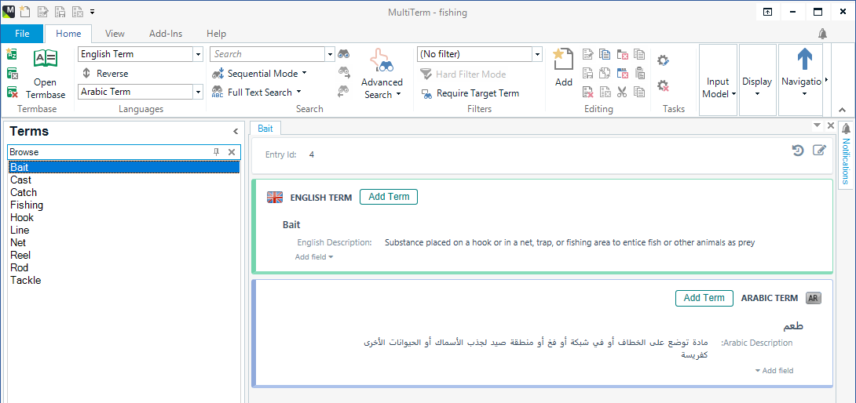
Task: Select the Home ribbon tab
Action: tap(68, 33)
